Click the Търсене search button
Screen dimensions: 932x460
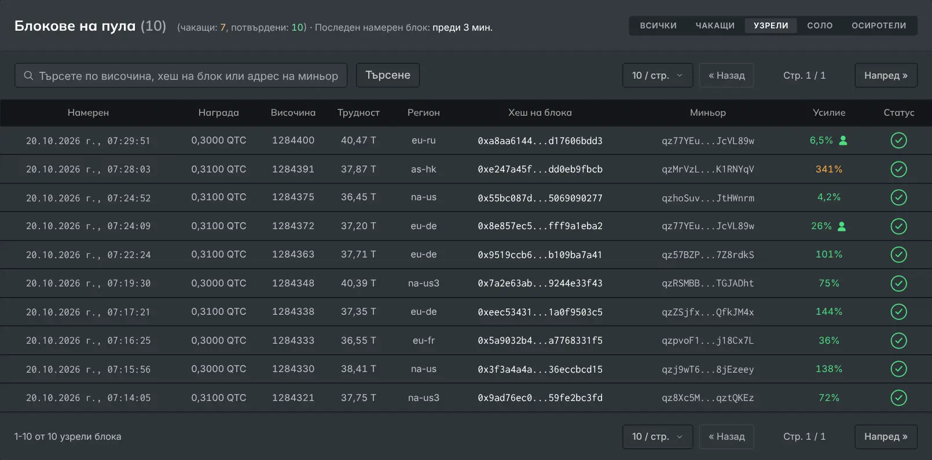[x=388, y=75]
